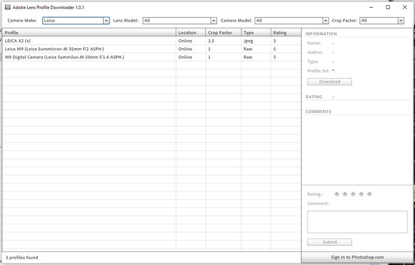Maximize the Lens Profile Downloader window

tap(388, 7)
